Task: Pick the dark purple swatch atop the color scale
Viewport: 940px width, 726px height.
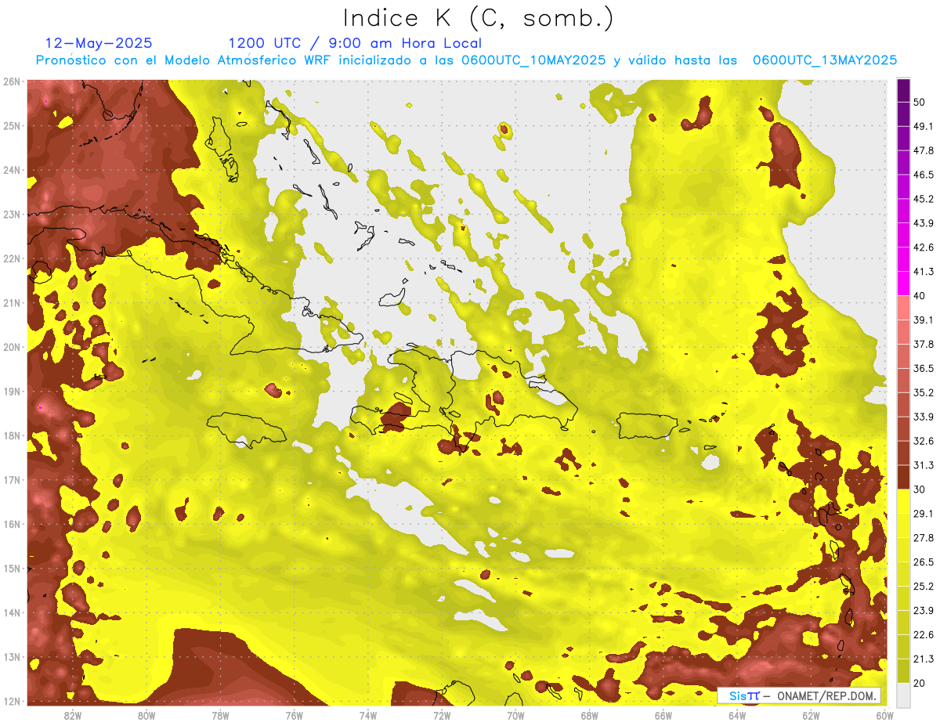Action: point(903,91)
